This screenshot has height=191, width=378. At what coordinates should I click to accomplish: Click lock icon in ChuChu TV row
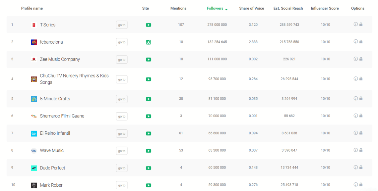click(x=361, y=79)
